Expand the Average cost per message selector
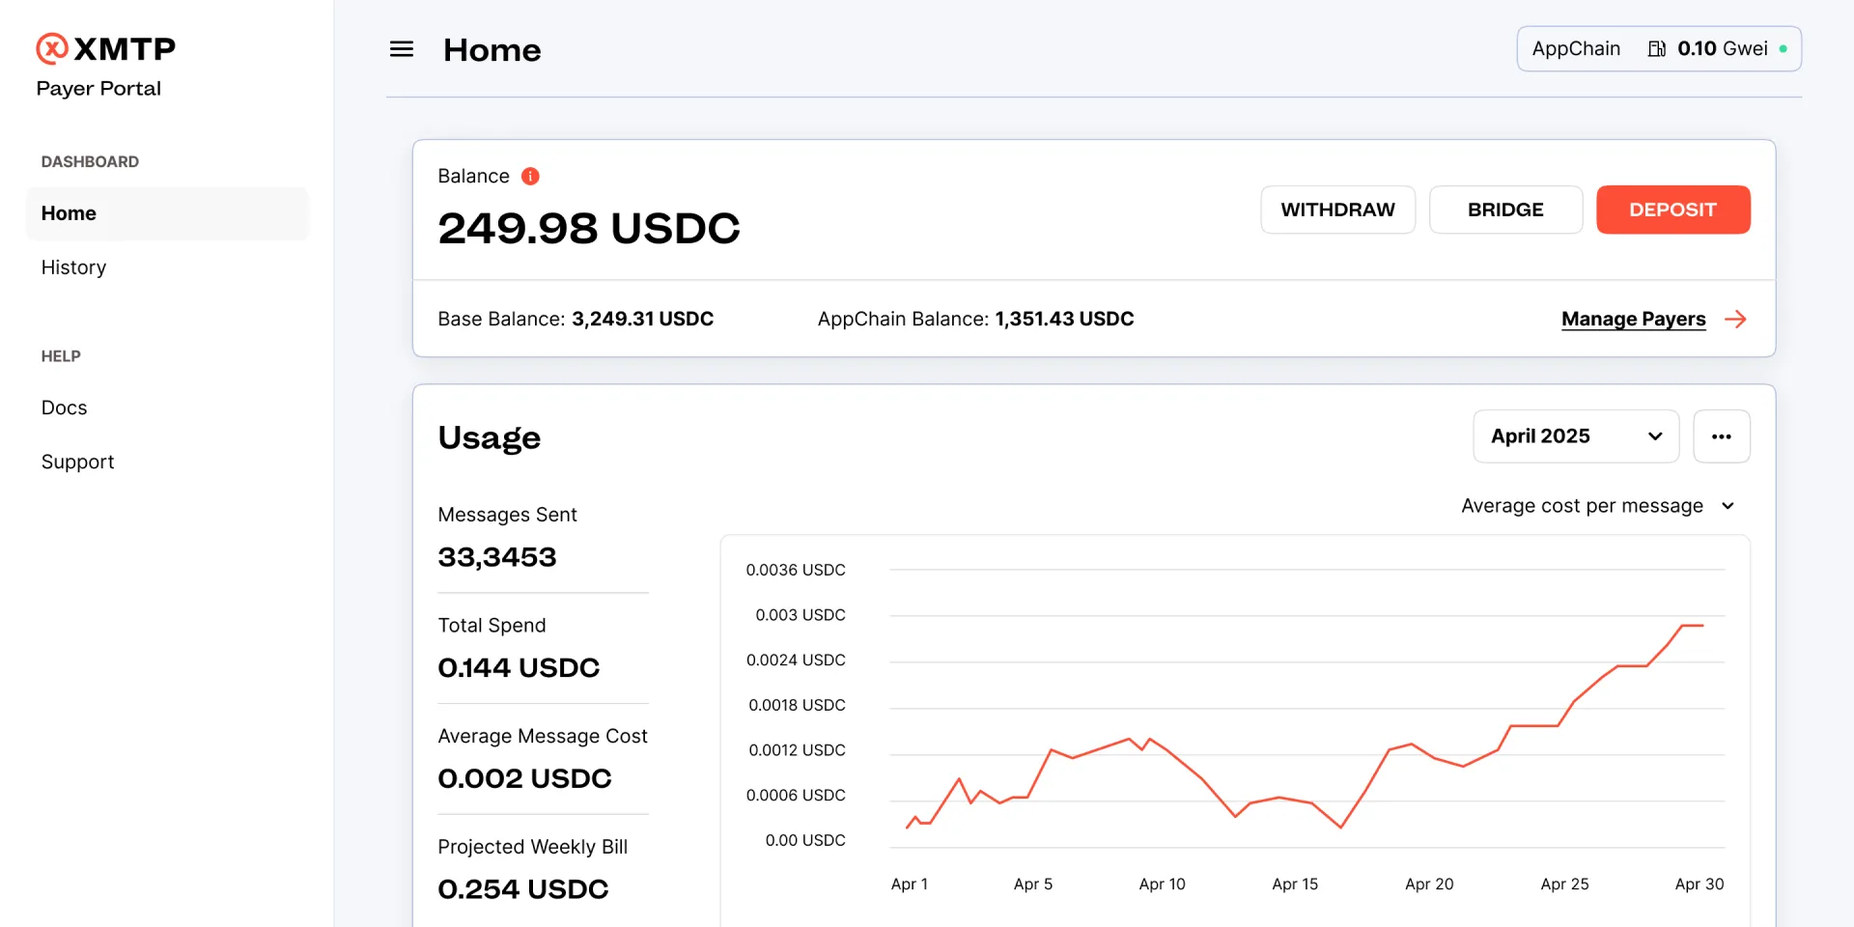This screenshot has width=1854, height=927. pyautogui.click(x=1598, y=506)
